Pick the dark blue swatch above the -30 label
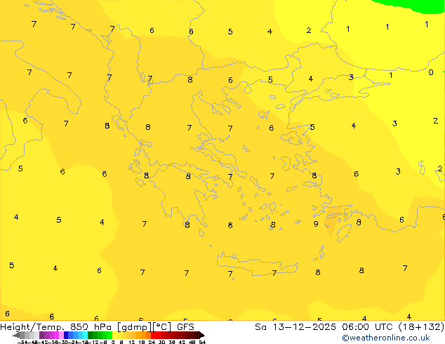This screenshot has width=445, height=344. [x=66, y=336]
